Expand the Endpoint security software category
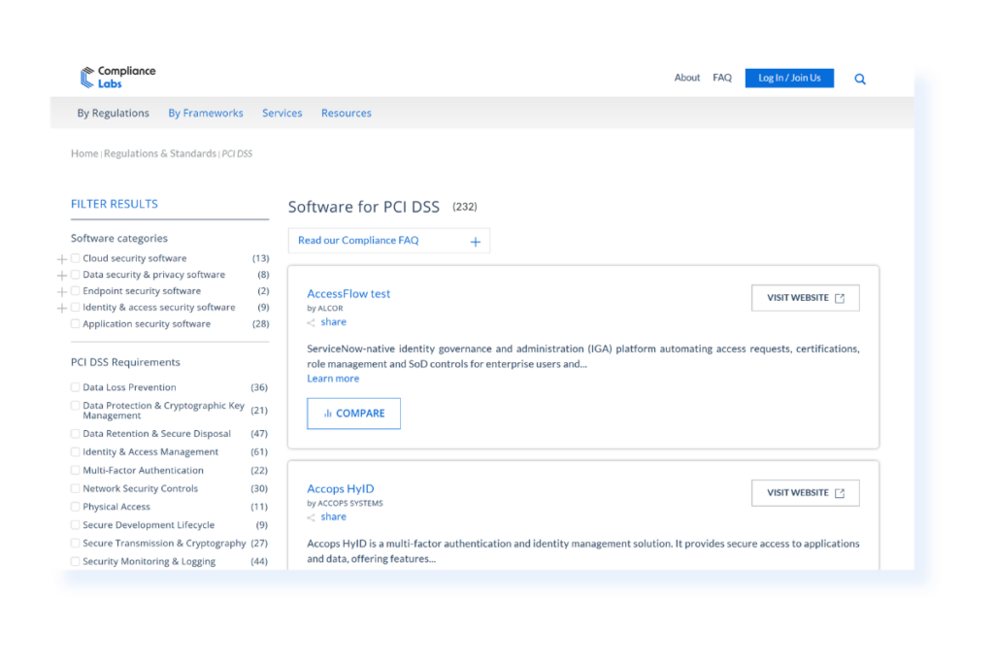 (61, 292)
